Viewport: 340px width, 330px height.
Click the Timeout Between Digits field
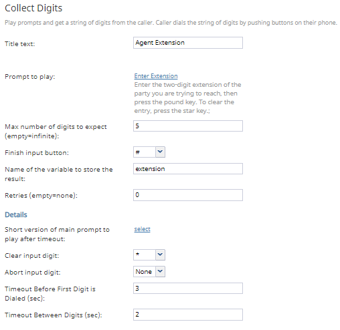click(188, 315)
